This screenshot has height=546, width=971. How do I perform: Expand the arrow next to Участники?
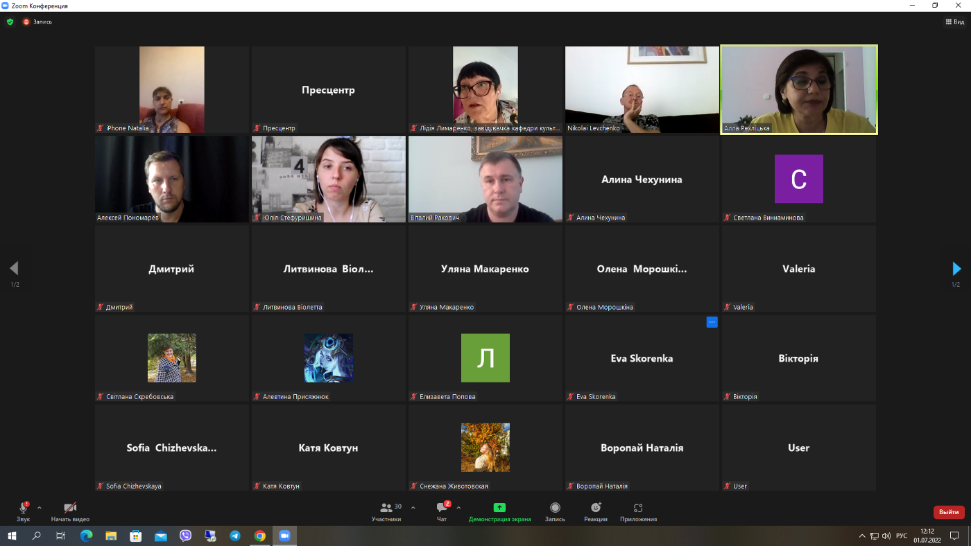[413, 508]
